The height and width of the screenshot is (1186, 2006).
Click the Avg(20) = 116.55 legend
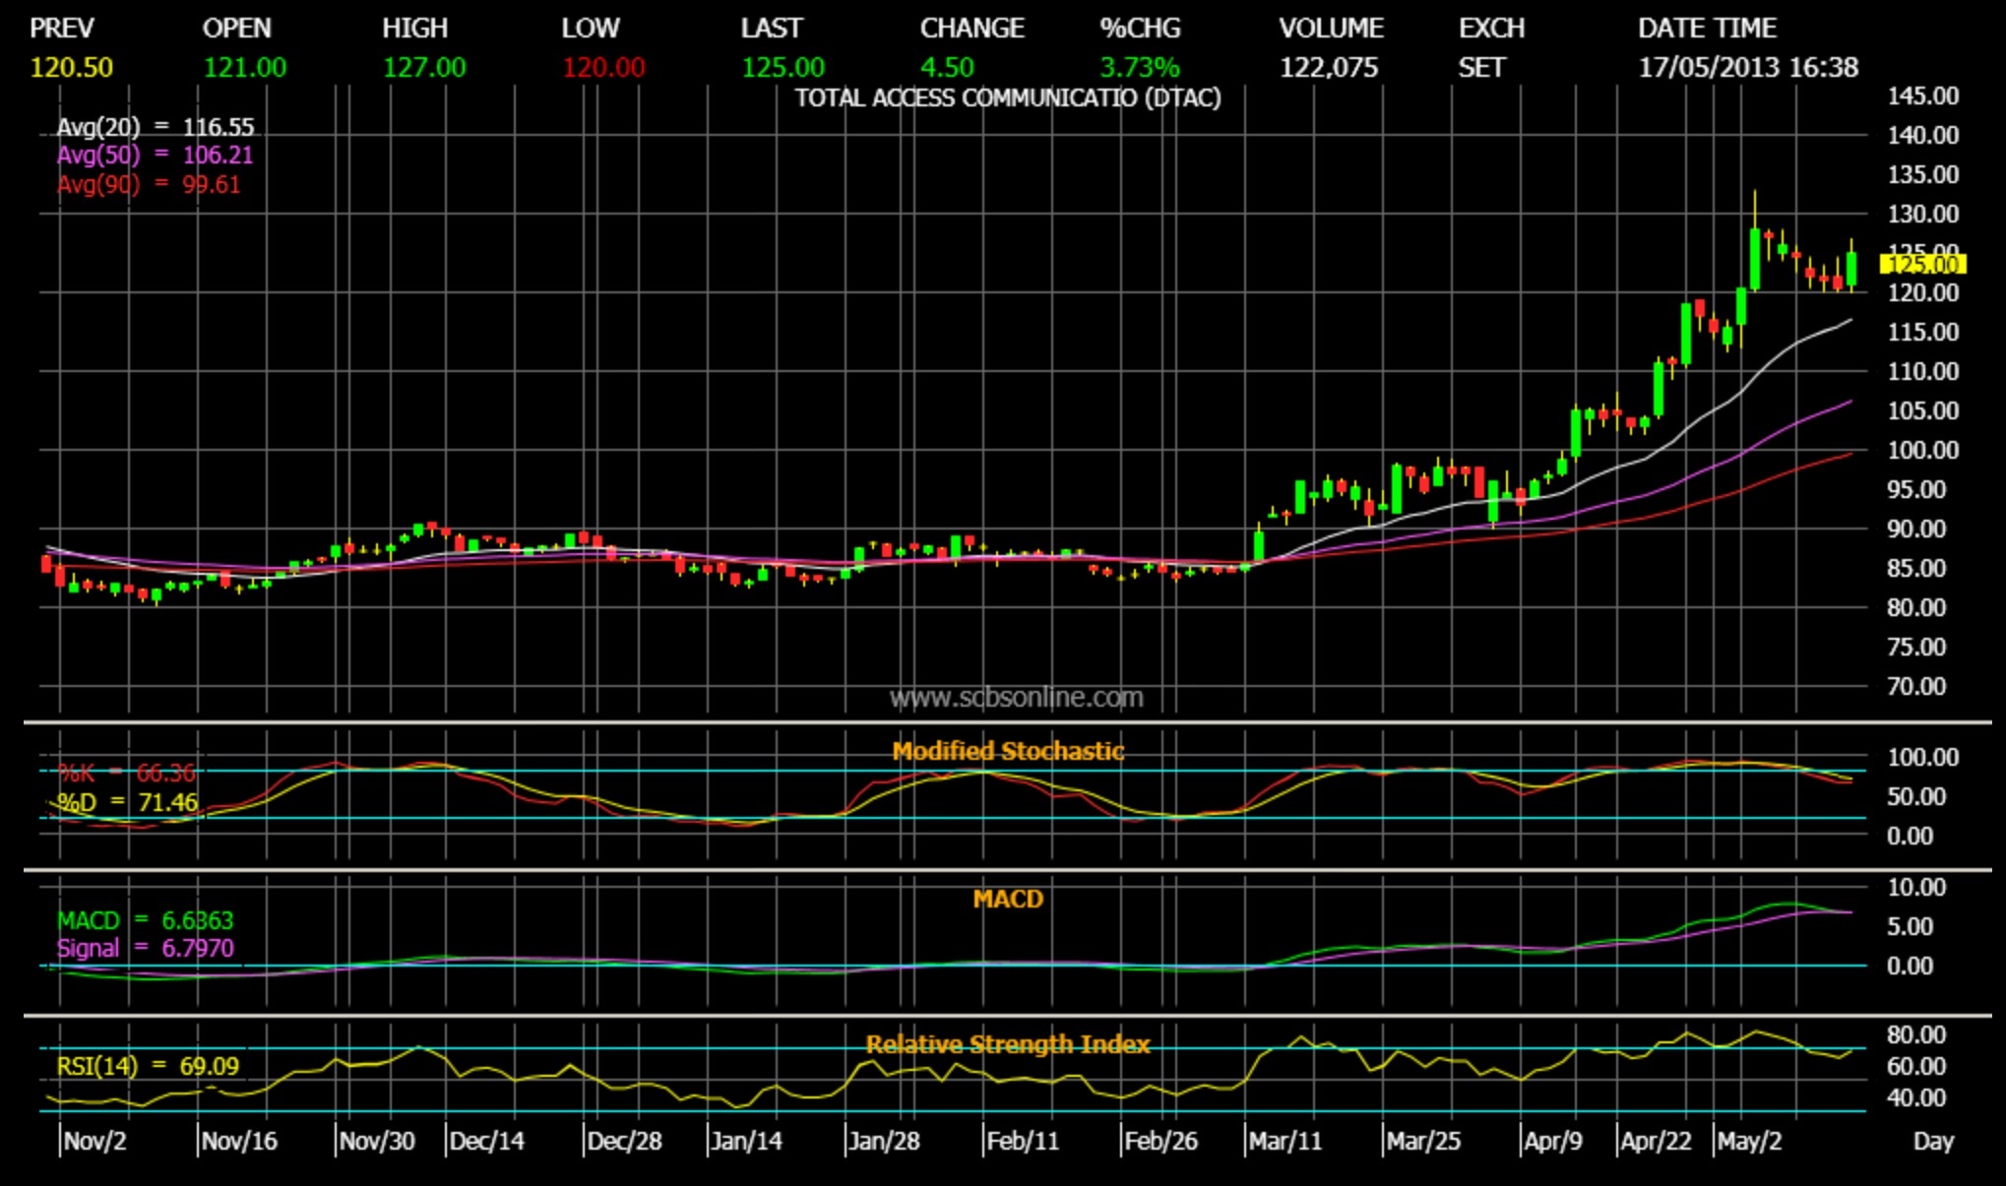point(156,127)
